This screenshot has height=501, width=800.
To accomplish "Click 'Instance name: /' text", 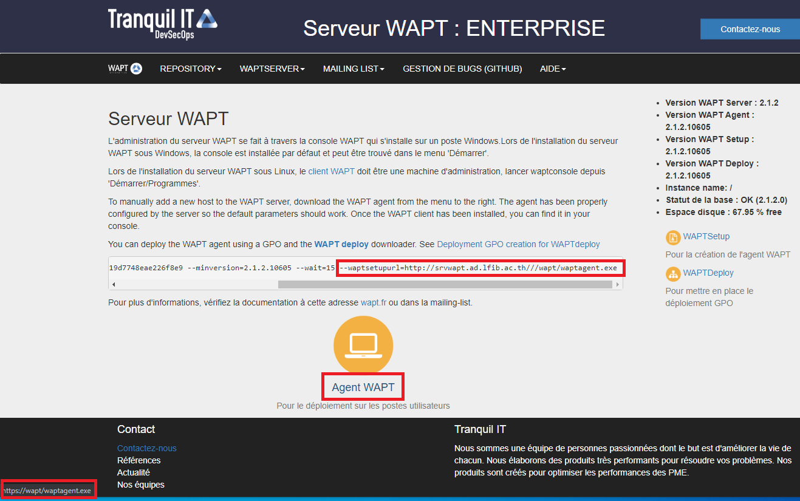I will (699, 188).
